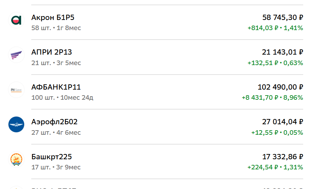Select the Башкрт225 bond title
Screen dimensions: 313x189
(x=52, y=157)
